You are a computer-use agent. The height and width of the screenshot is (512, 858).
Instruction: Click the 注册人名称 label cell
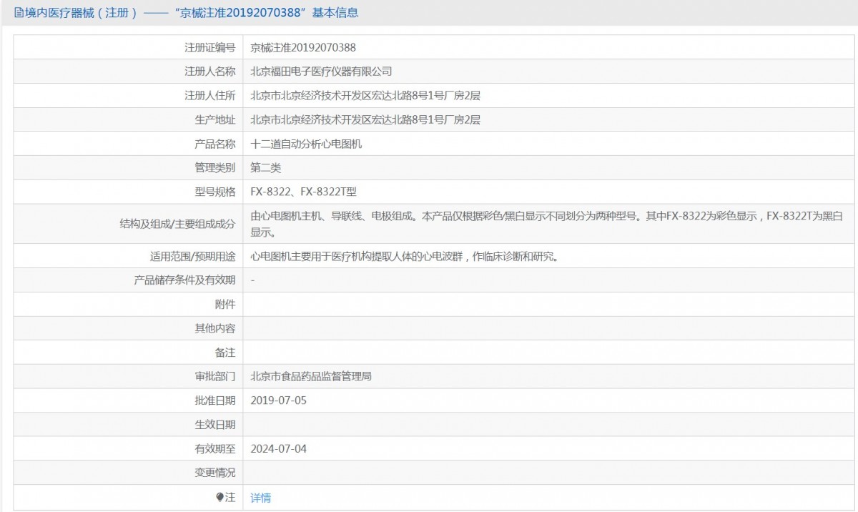pyautogui.click(x=129, y=72)
